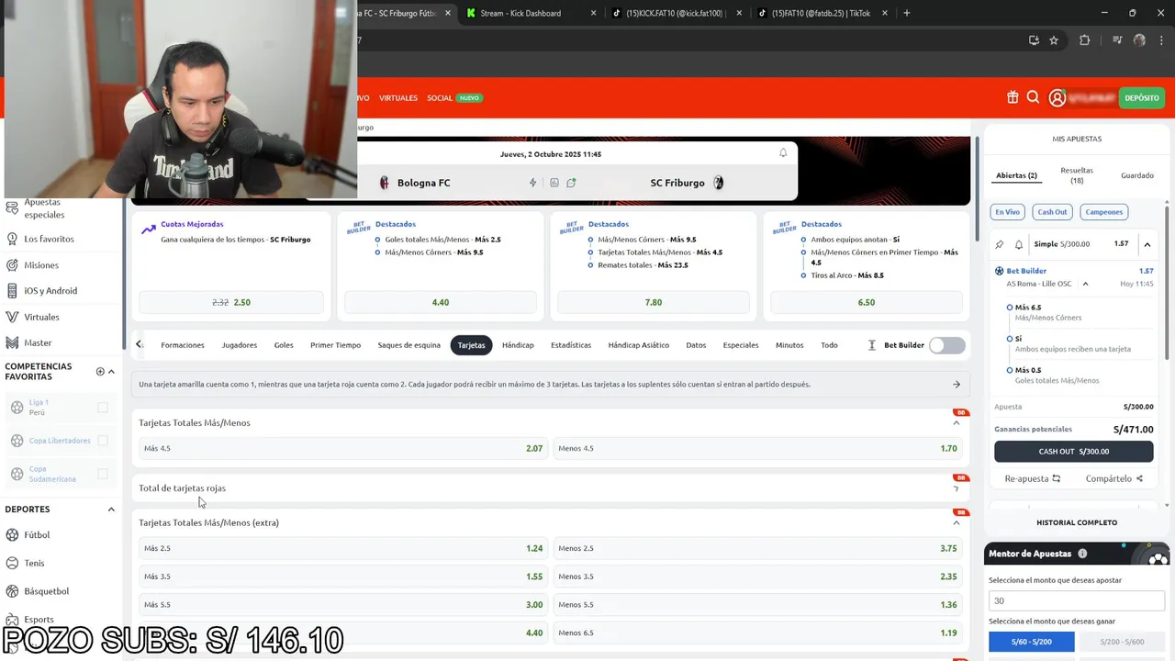This screenshot has height=661, width=1175.
Task: Collapse Tarjetas Totales Más/Menos (extra) section
Action: tap(956, 522)
